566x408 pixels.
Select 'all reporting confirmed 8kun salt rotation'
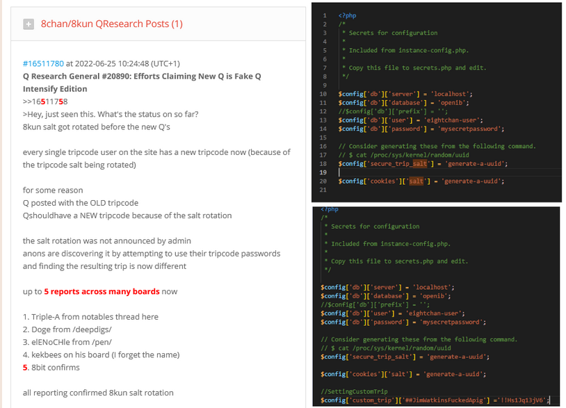pos(98,393)
